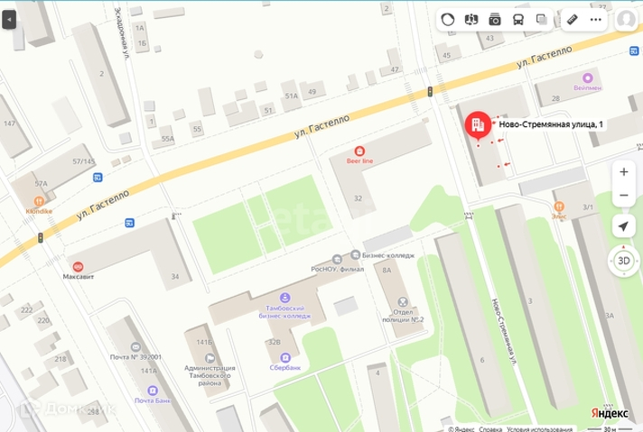This screenshot has width=643, height=432.
Task: Open the user profile avatar
Action: click(x=626, y=19)
